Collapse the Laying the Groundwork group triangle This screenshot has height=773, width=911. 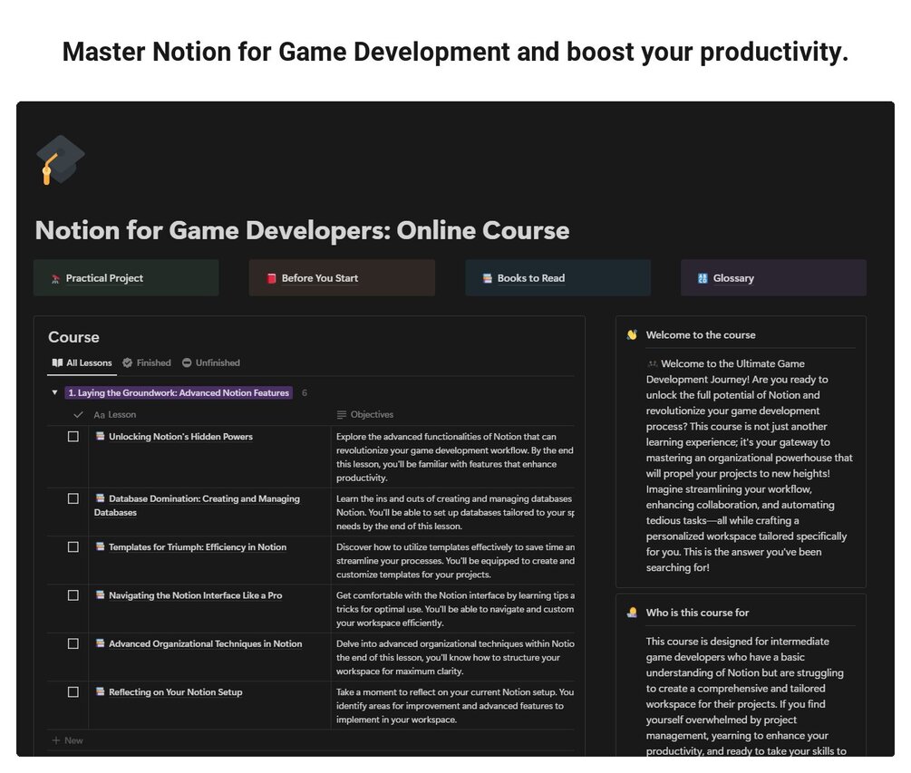(54, 392)
